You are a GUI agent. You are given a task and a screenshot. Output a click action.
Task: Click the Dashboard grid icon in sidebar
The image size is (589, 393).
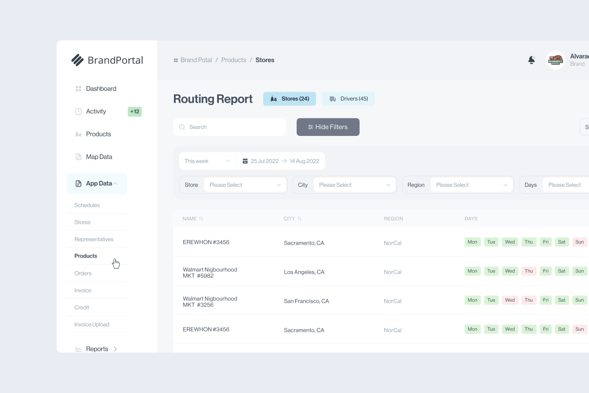pyautogui.click(x=79, y=89)
